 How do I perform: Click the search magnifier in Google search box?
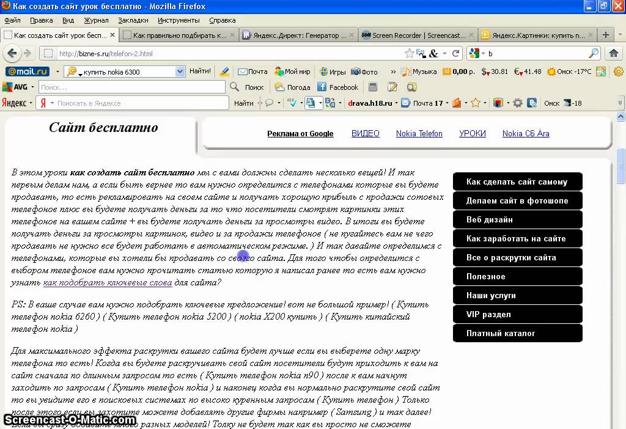click(594, 53)
